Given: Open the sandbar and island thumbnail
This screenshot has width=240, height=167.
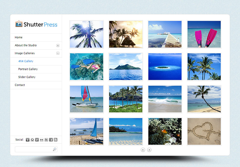Looking at the screenshot, I should (x=126, y=131).
